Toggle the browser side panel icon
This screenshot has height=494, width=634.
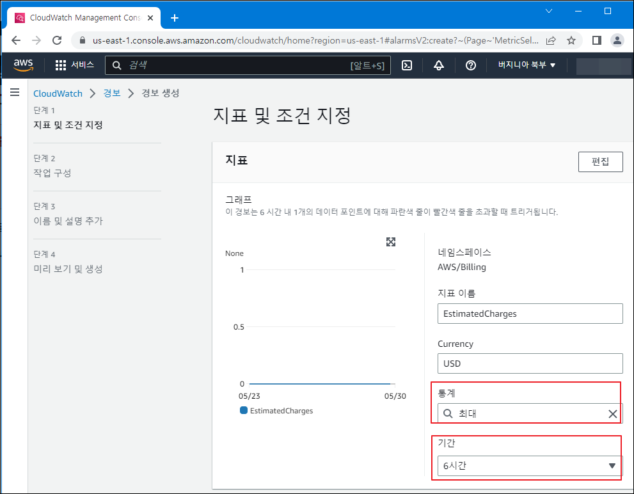(597, 40)
